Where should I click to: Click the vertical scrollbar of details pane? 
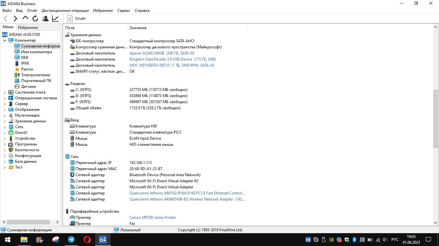pyautogui.click(x=436, y=119)
